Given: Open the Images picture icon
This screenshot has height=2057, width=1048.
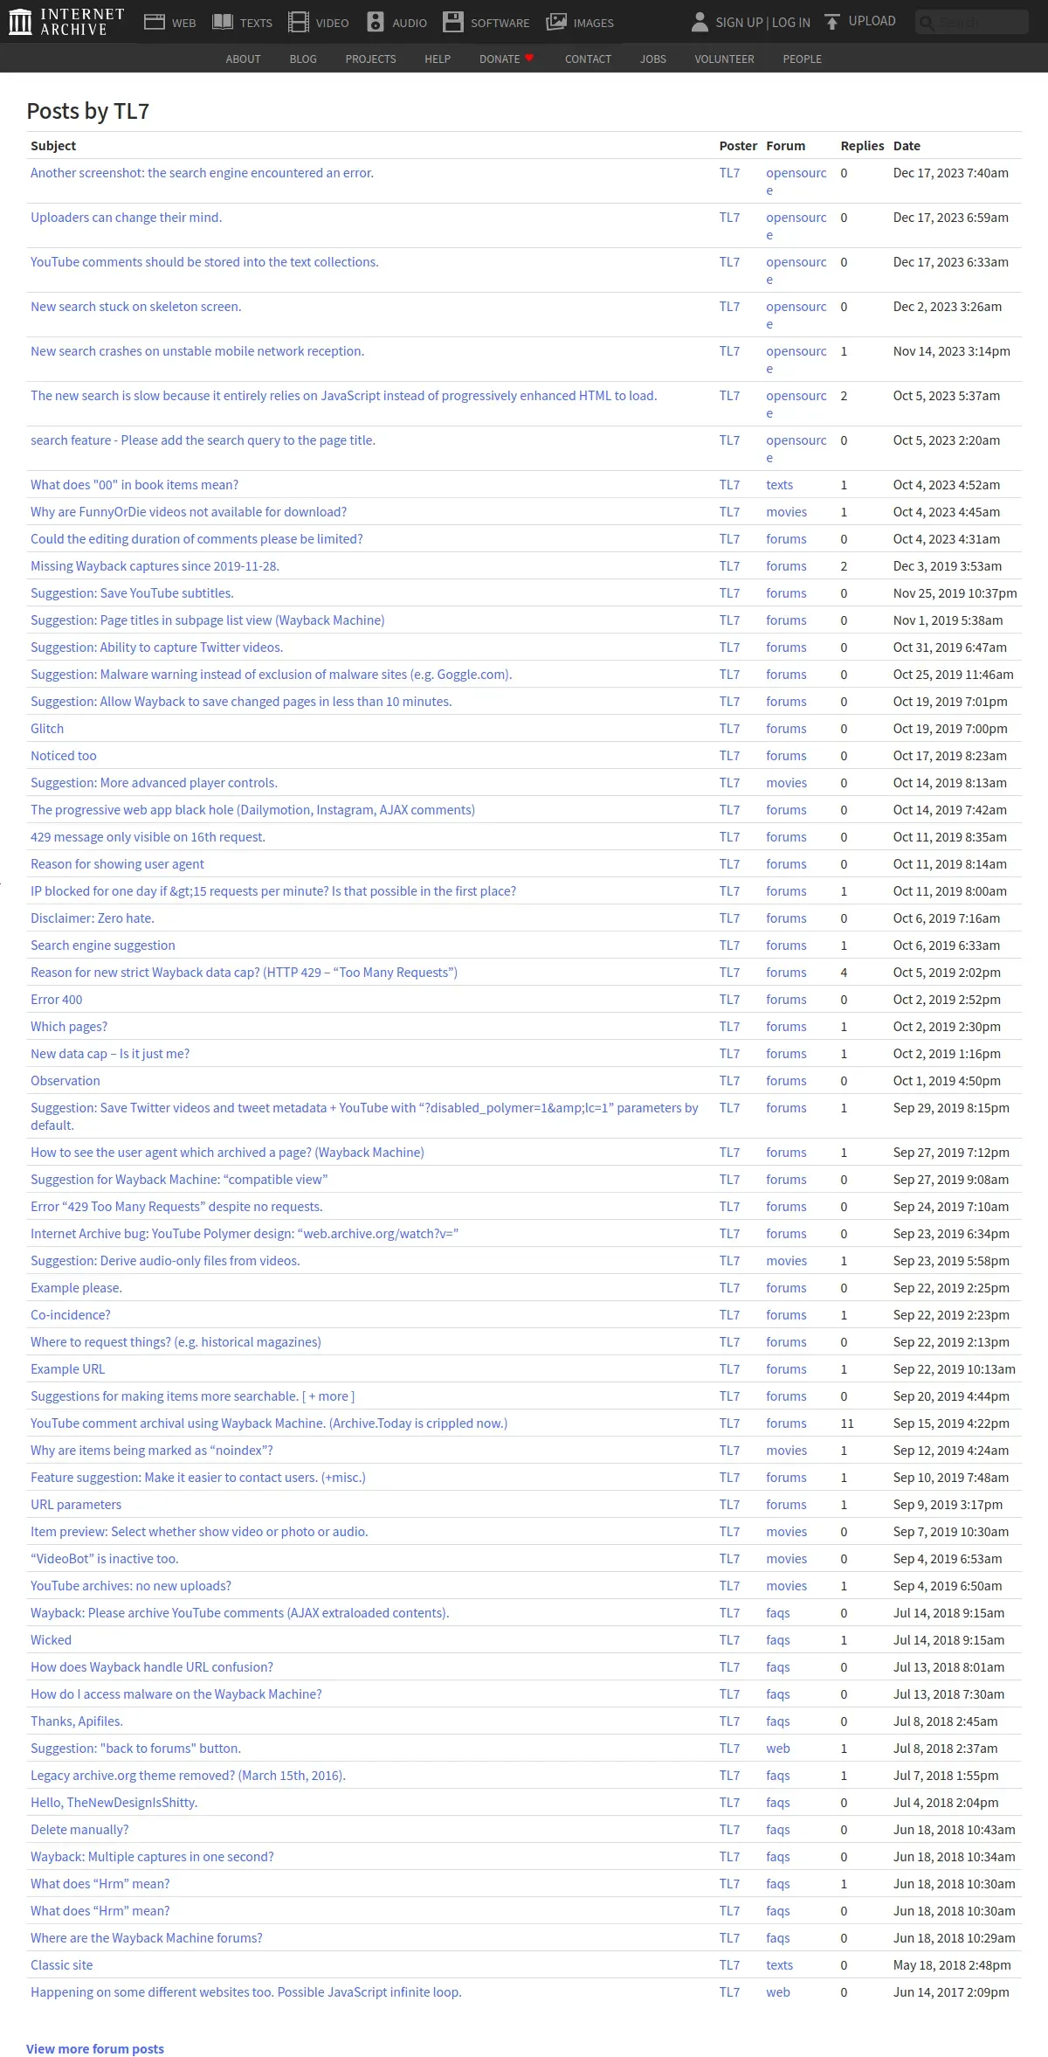Looking at the screenshot, I should (x=556, y=22).
